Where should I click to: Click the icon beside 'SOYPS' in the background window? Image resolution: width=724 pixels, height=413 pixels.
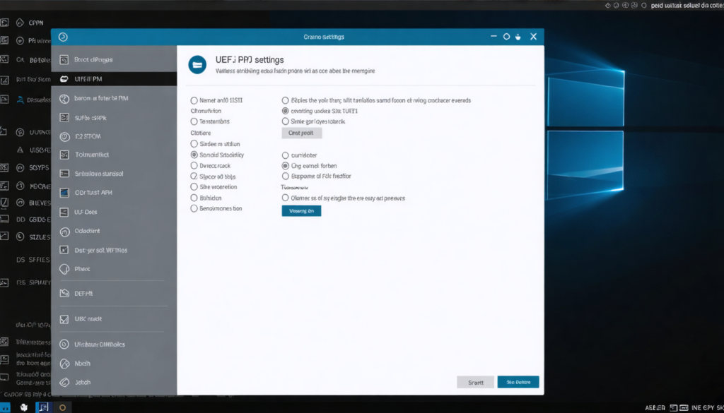pyautogui.click(x=20, y=167)
